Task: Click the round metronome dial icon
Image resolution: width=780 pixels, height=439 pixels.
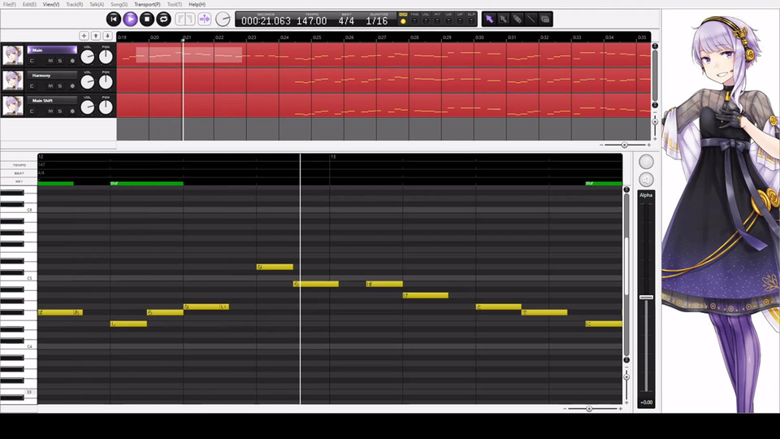Action: tap(223, 20)
